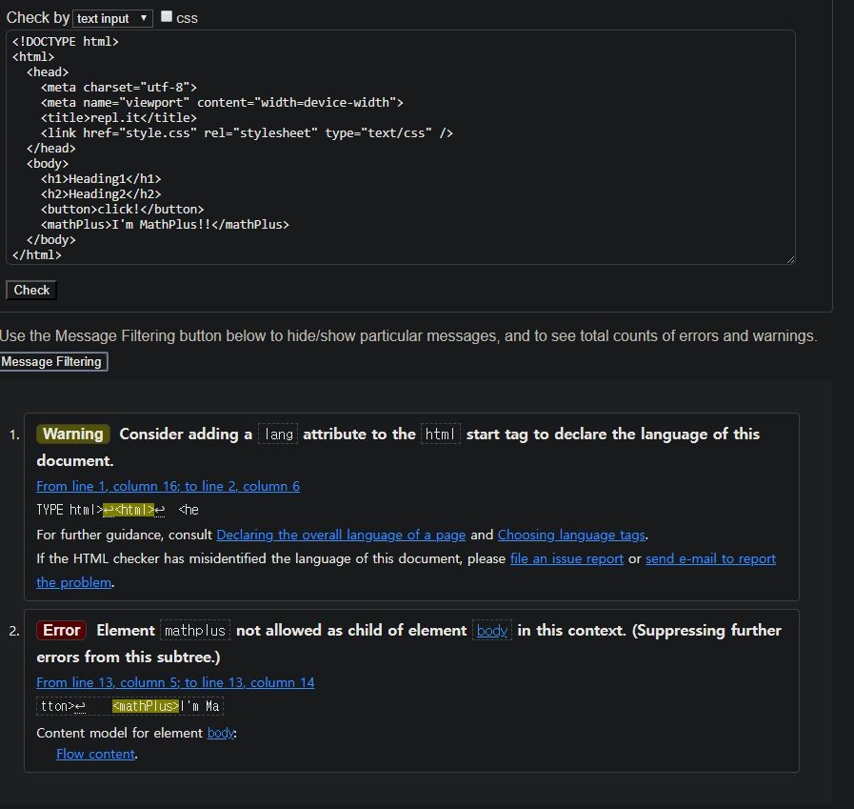Click the 'html' code token in warning
The image size is (854, 809).
click(440, 435)
